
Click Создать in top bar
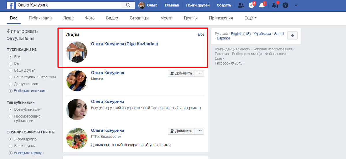[x=224, y=5]
